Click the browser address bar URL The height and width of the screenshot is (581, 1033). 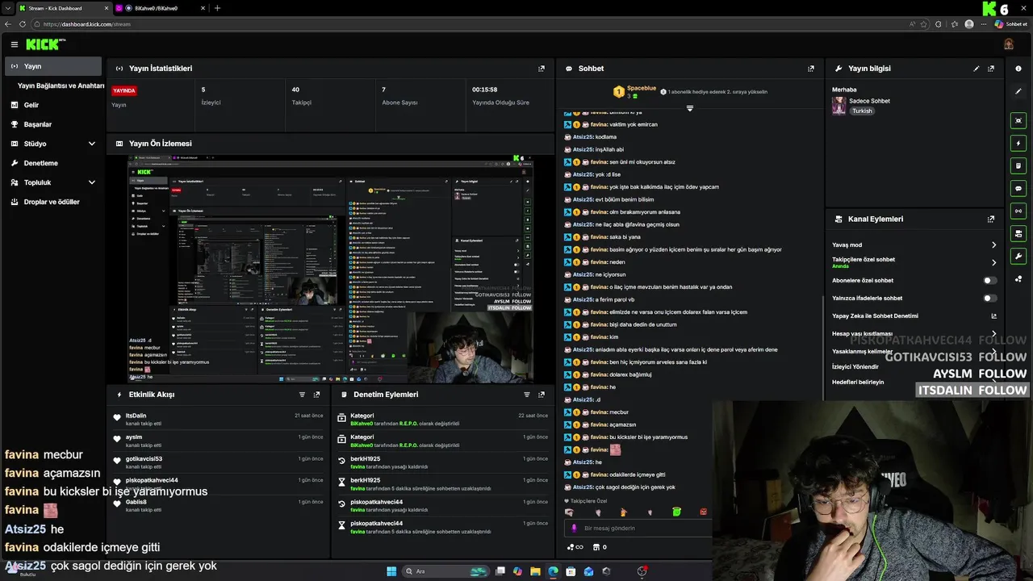point(86,24)
